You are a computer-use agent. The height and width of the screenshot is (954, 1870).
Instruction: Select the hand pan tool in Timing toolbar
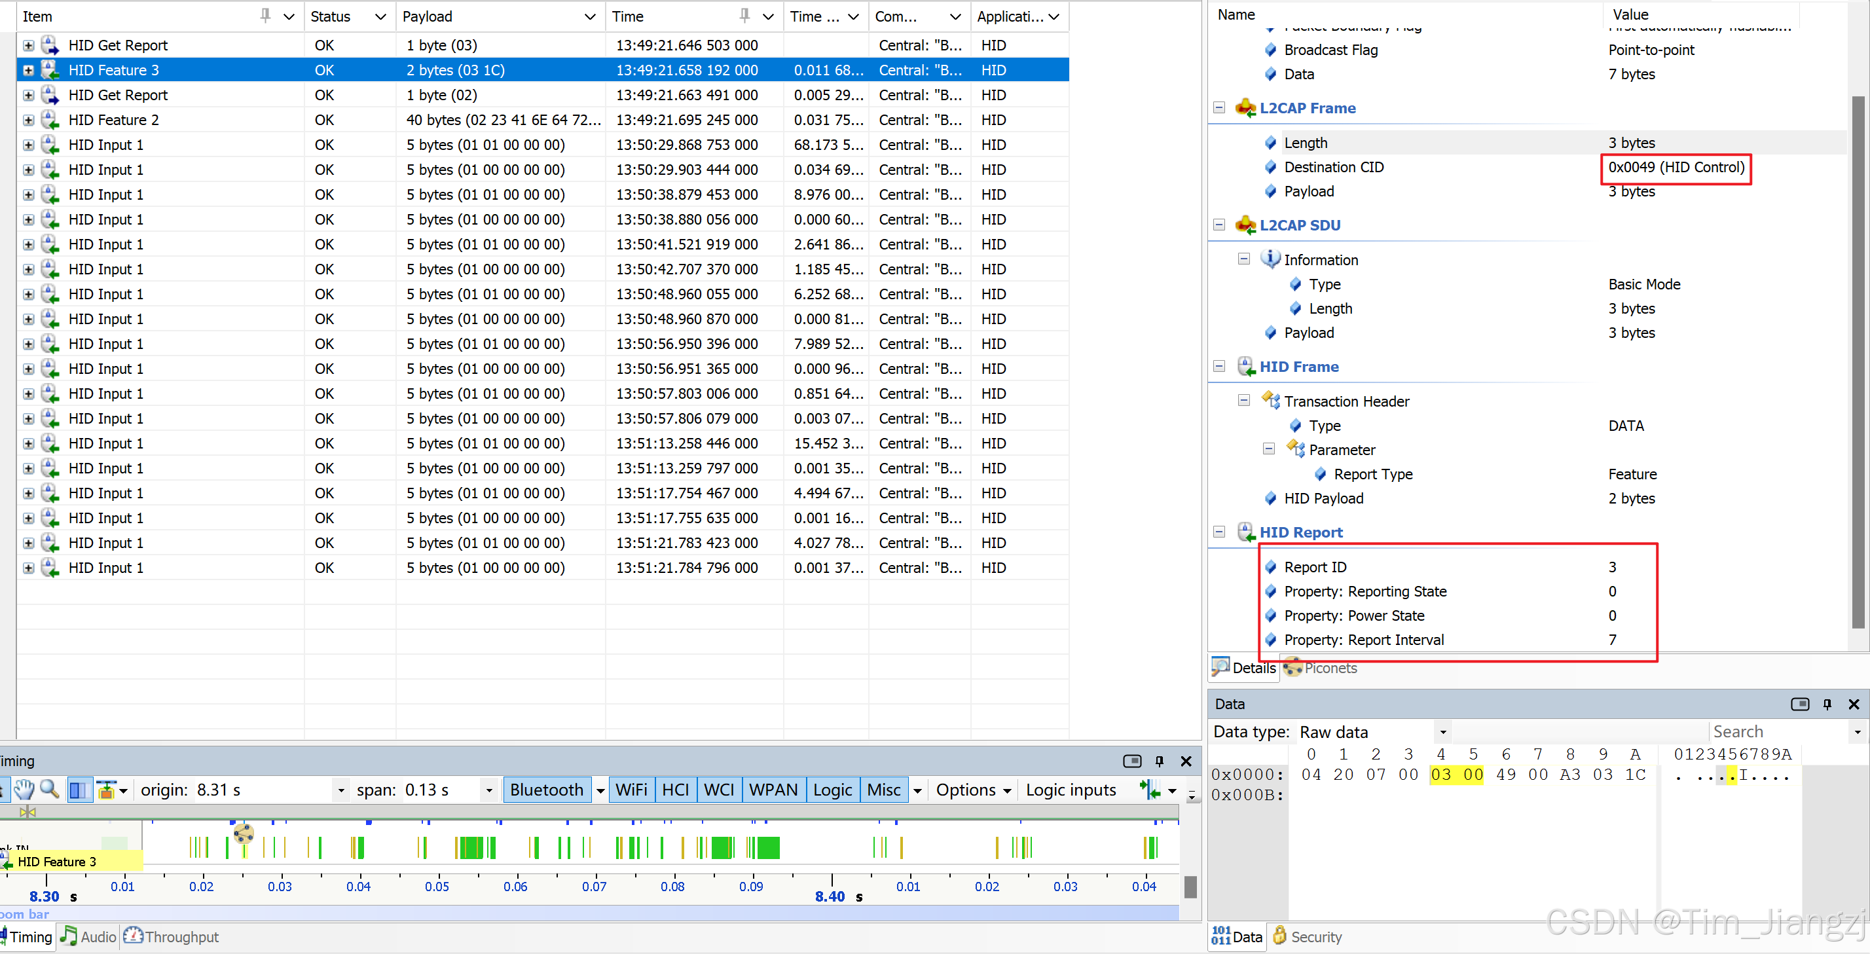[24, 789]
